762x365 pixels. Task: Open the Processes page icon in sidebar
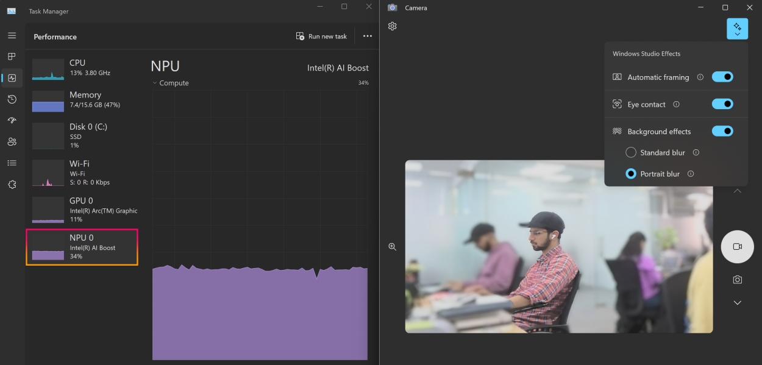pyautogui.click(x=12, y=57)
